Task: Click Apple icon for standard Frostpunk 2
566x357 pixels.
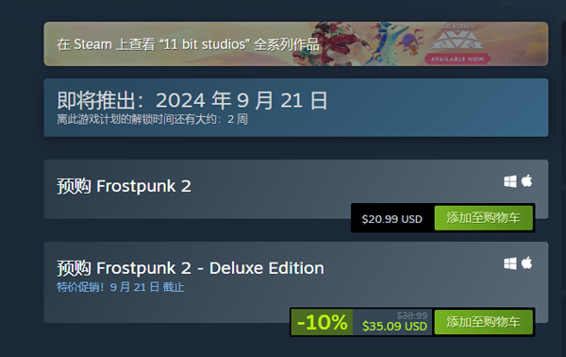Action: coord(526,180)
